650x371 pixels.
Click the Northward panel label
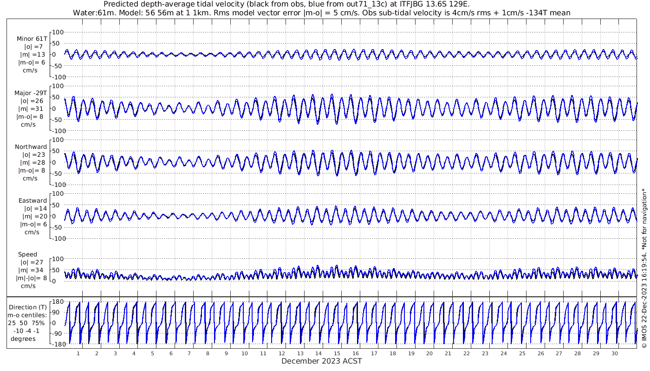click(31, 147)
